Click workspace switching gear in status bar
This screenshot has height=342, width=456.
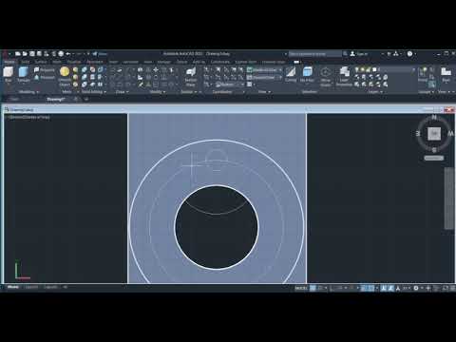(416, 288)
